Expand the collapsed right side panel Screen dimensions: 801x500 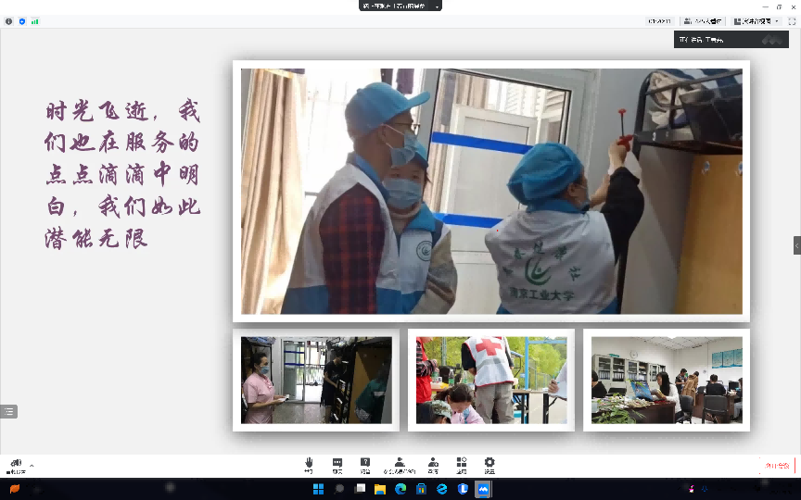(796, 244)
